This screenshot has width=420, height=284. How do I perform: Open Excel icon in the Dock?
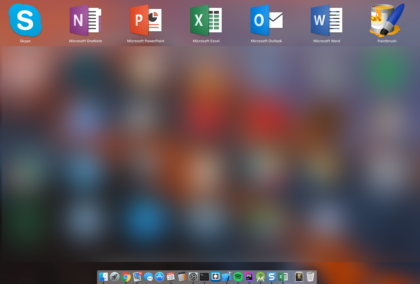tap(283, 277)
